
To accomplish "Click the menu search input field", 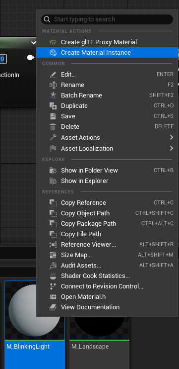I will [107, 19].
